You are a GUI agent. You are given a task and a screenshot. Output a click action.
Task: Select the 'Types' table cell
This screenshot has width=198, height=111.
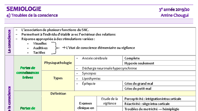click(x=58, y=78)
